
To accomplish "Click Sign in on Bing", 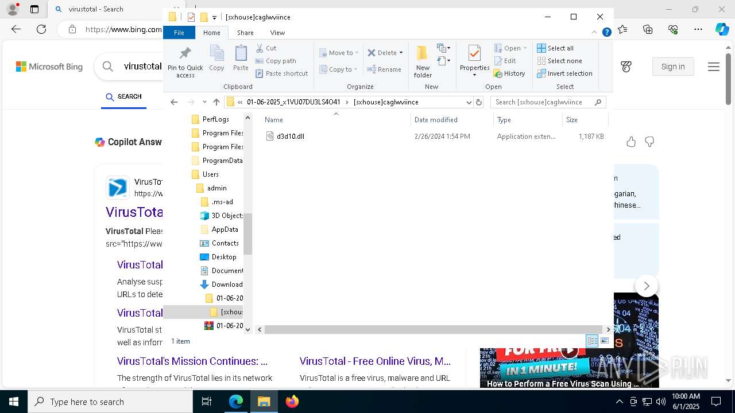I will 673,67.
